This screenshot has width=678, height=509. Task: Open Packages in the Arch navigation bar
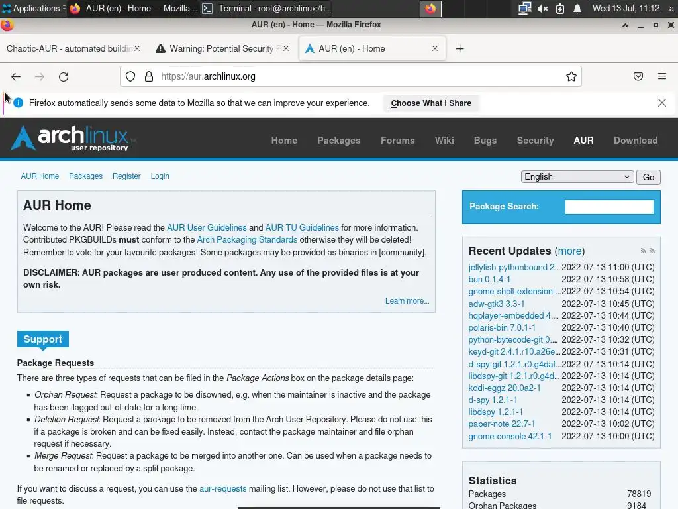(338, 141)
